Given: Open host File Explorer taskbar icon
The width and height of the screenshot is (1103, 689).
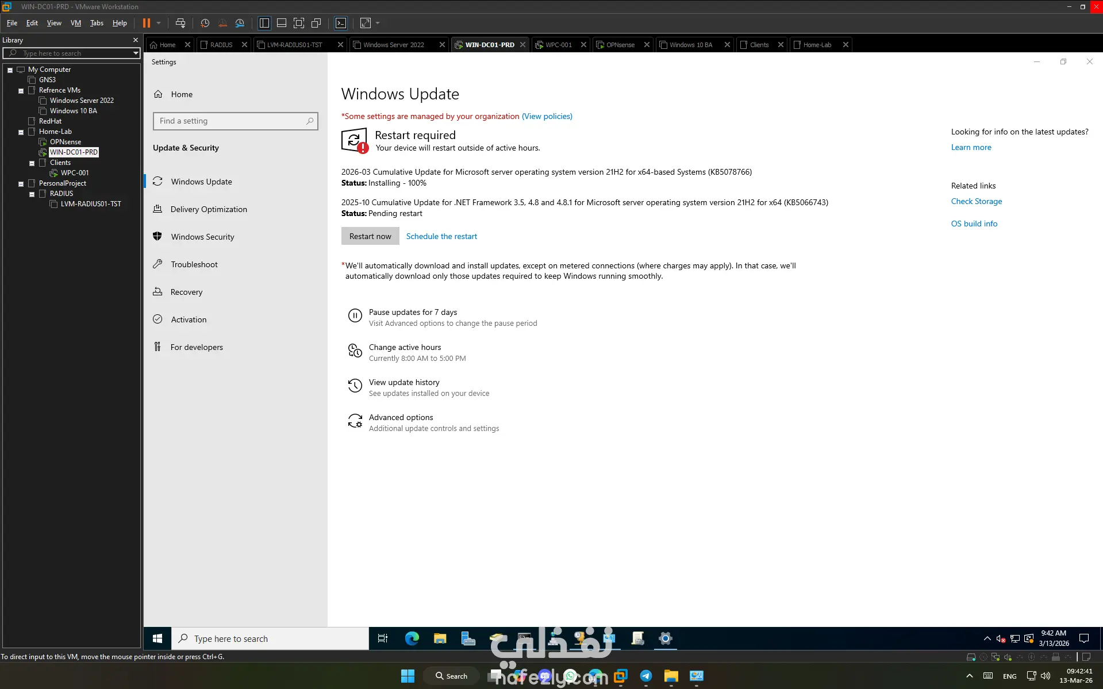Looking at the screenshot, I should pos(671,676).
